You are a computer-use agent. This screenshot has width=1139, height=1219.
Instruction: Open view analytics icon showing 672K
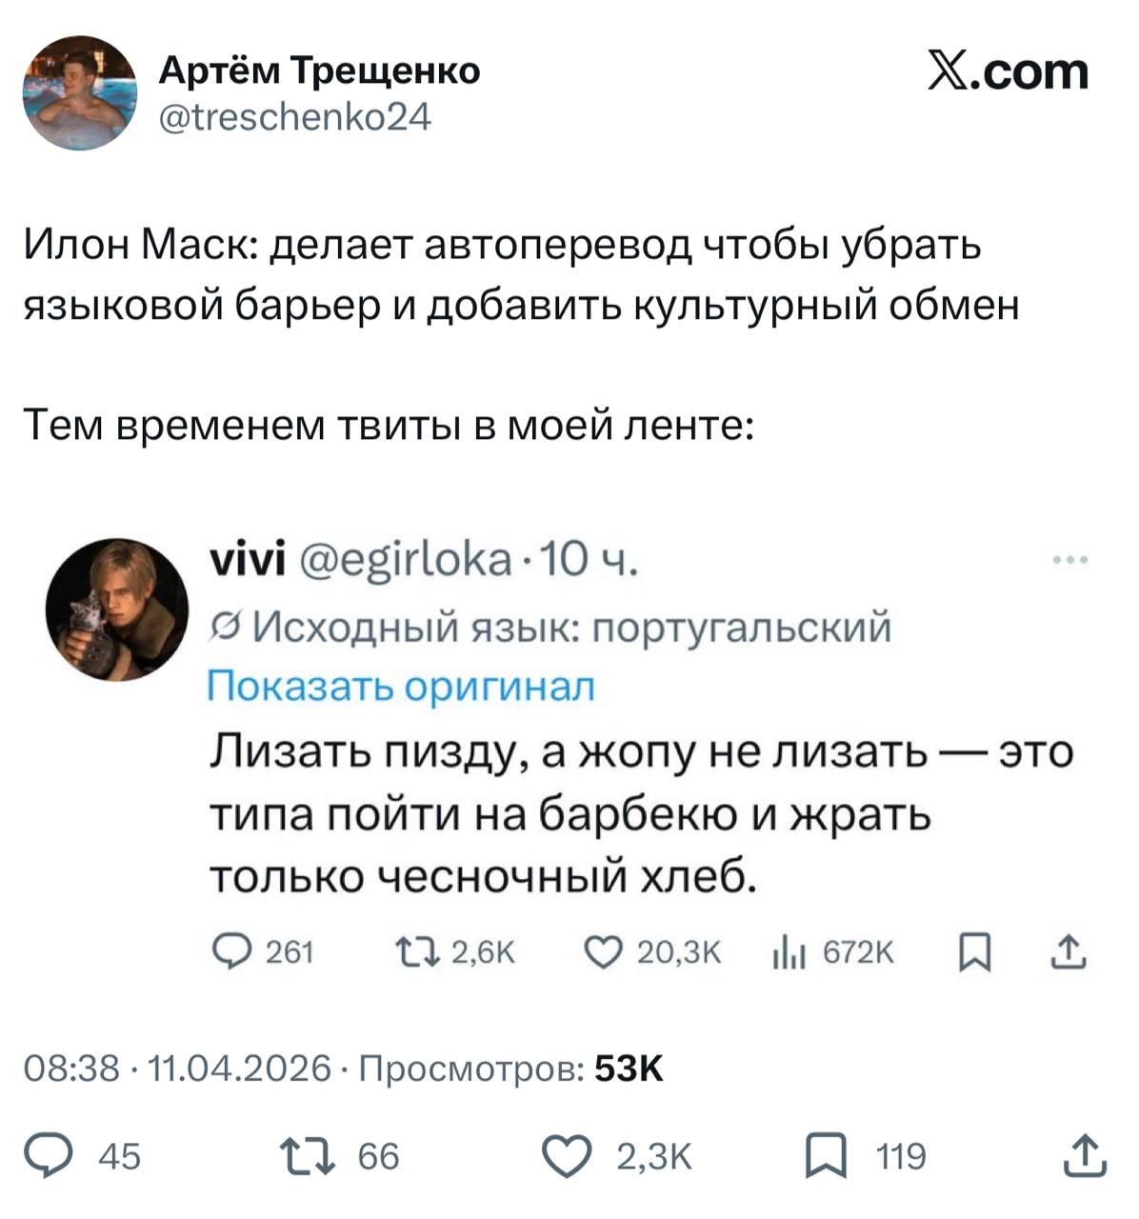789,950
